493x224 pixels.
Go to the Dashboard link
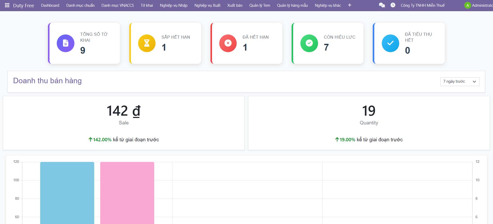click(x=50, y=5)
